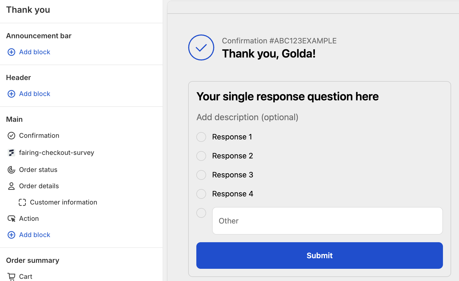This screenshot has width=459, height=281.
Task: Choose the Response 4 radio option
Action: pos(201,194)
